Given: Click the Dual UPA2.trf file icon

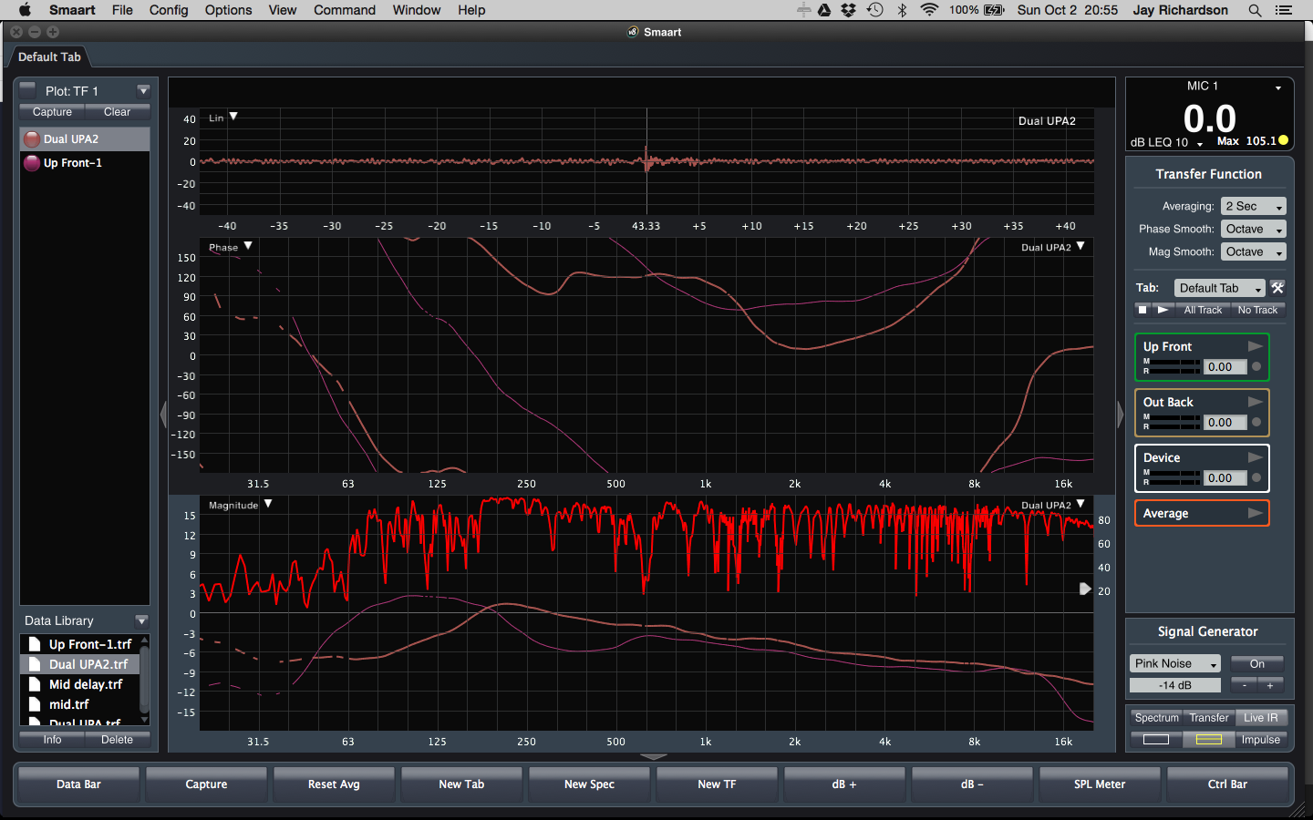Looking at the screenshot, I should click(35, 664).
